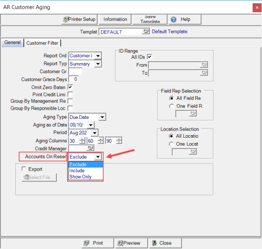Open the Aging Type dropdown

tap(102, 118)
